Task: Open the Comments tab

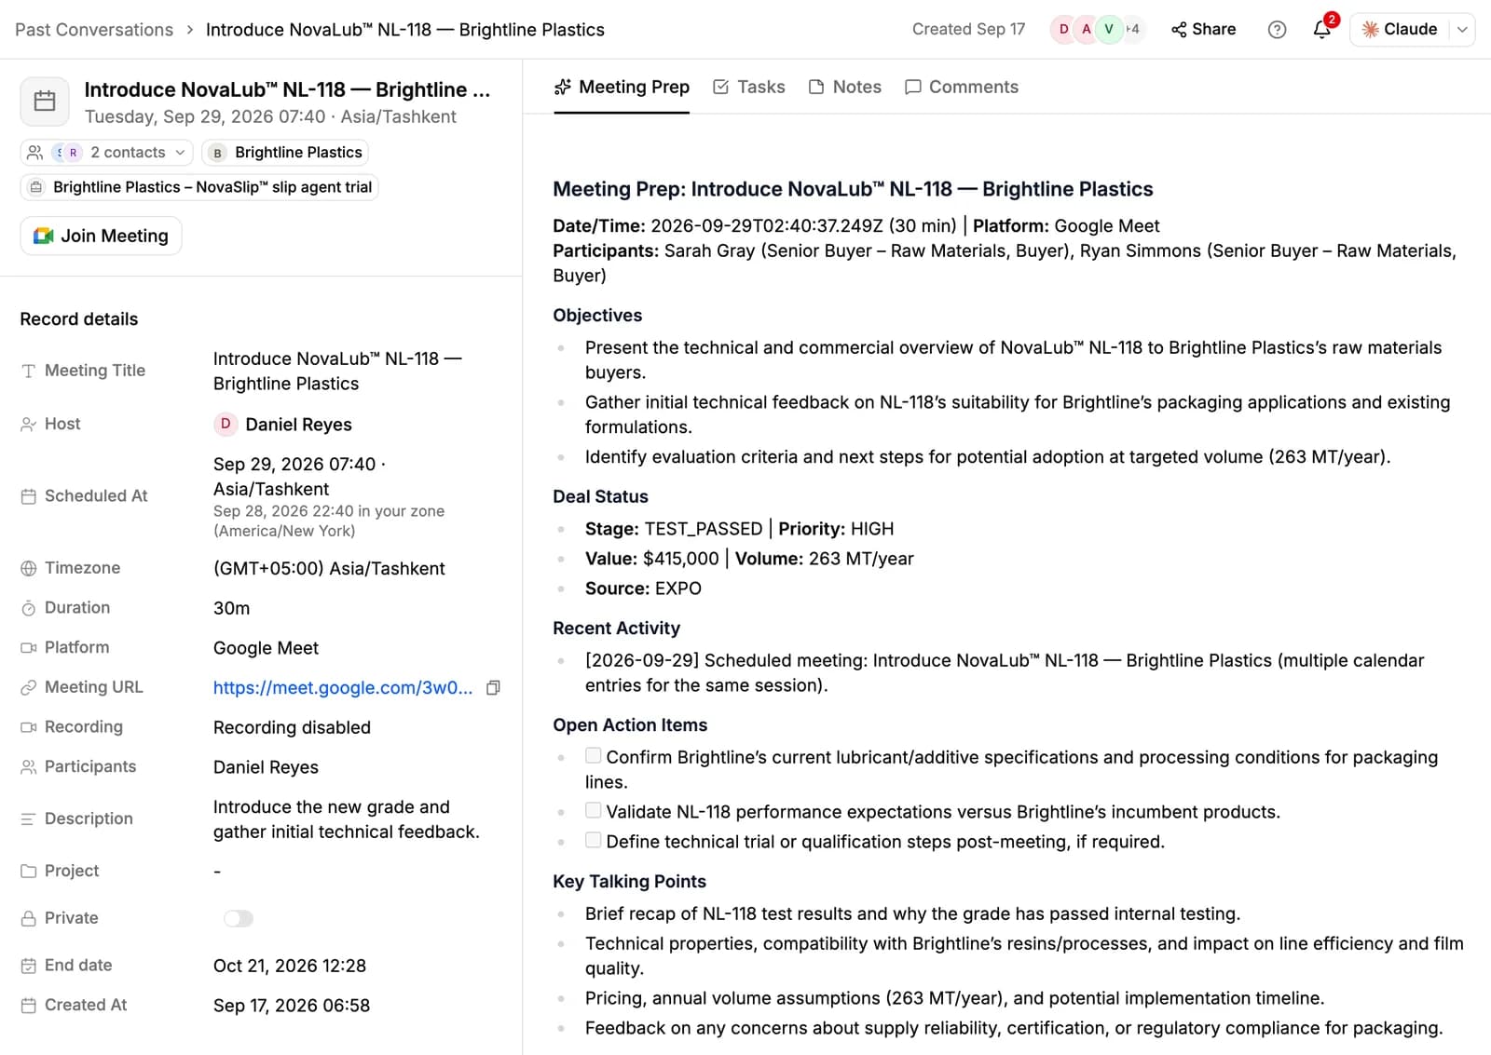Action: click(x=962, y=87)
